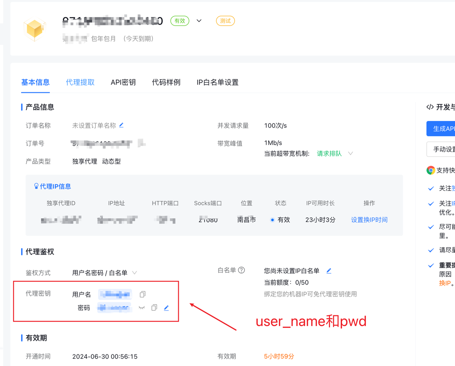Copy the proxy password with copy icon
This screenshot has width=455, height=366.
coord(154,308)
